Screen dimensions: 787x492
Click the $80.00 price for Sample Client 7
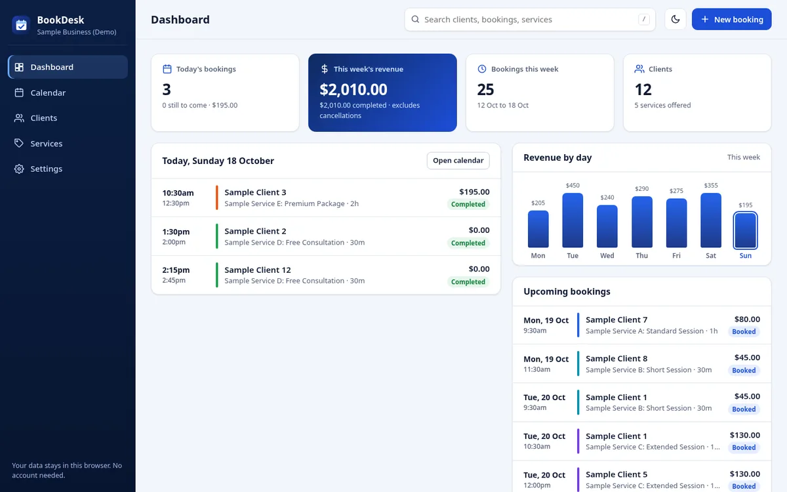(748, 319)
